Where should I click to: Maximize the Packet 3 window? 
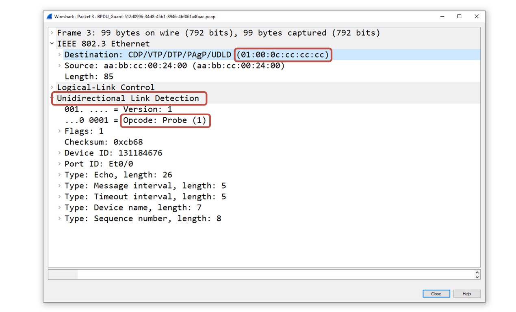459,17
